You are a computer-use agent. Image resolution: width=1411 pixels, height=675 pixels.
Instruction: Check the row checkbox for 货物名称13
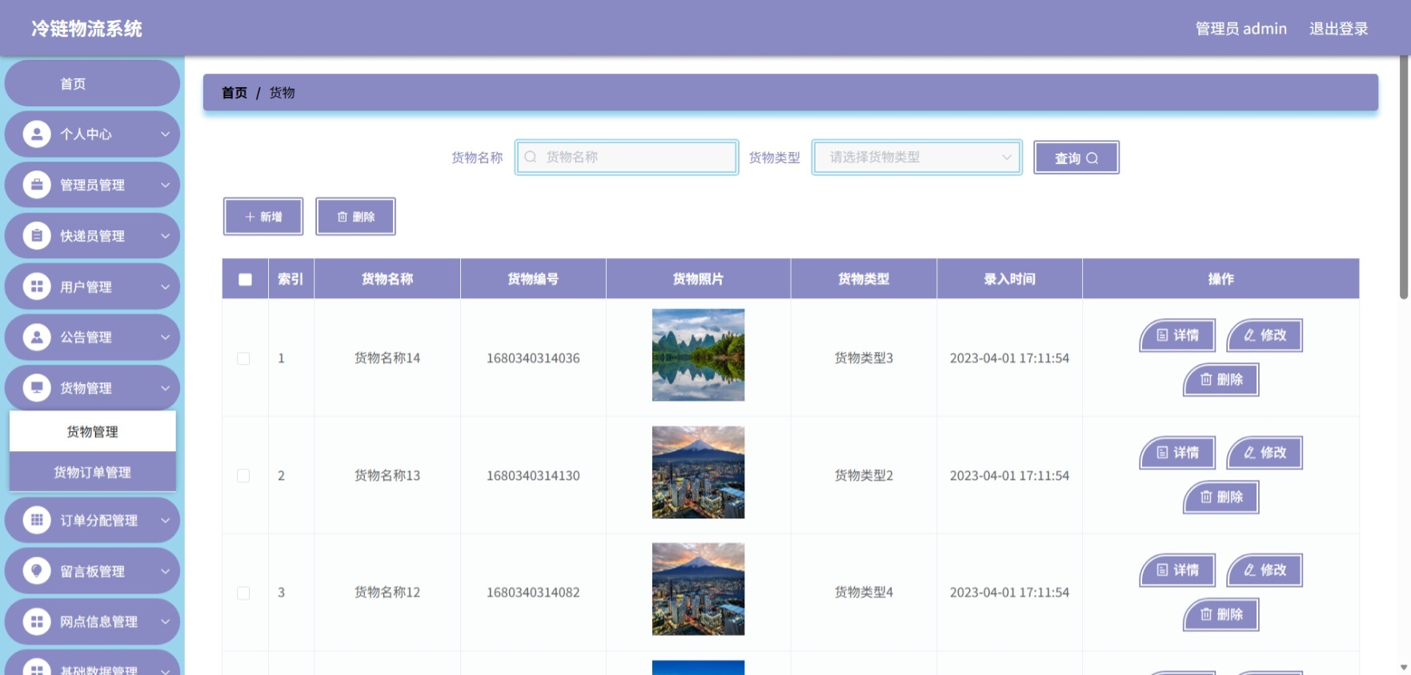tap(243, 476)
